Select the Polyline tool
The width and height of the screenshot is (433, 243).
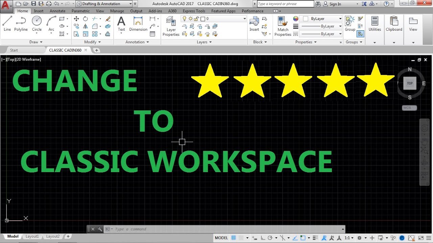(21, 24)
